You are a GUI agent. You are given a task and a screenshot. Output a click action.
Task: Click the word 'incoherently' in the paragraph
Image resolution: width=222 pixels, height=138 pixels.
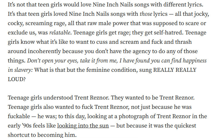(44, 51)
